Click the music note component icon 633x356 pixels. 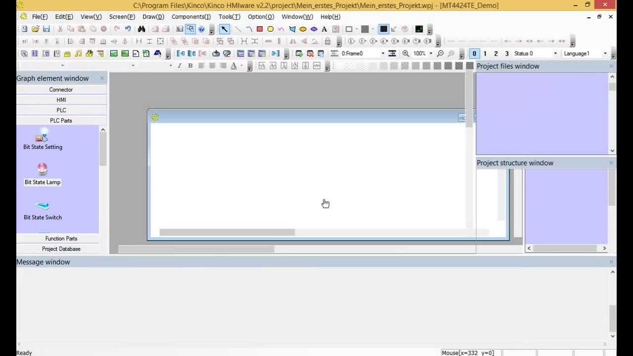(x=78, y=53)
